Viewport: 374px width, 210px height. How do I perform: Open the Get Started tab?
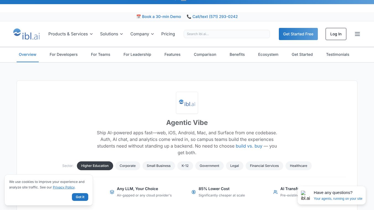pos(302,54)
